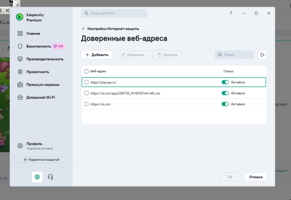
Task: Click the OK button
Action: tap(230, 177)
